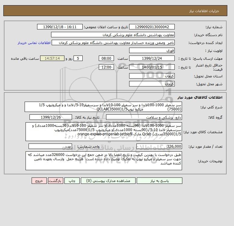Click the deadline time field 08:00
This screenshot has width=234, height=226.
(x=106, y=59)
